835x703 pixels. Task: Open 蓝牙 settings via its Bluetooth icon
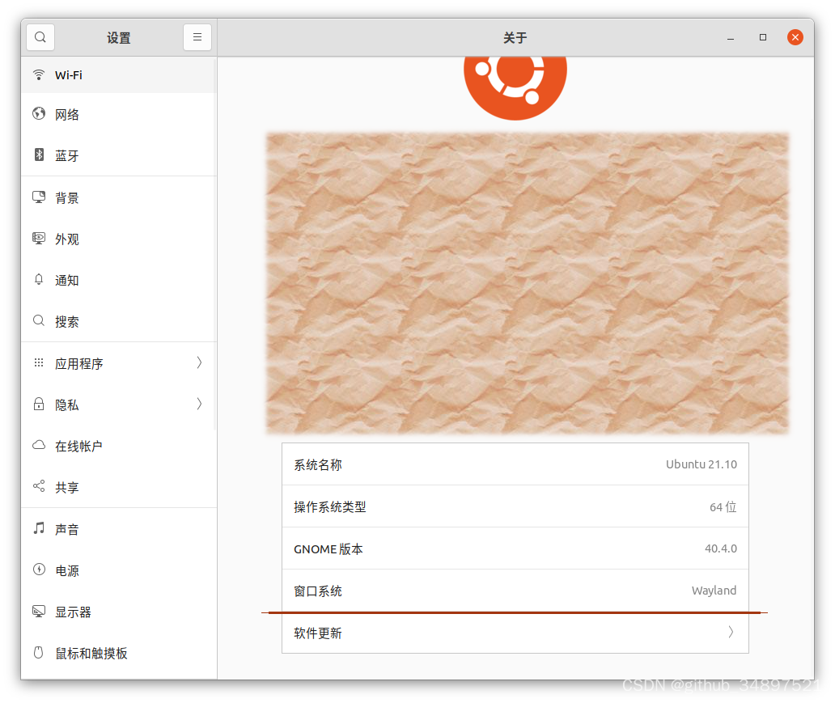(39, 155)
